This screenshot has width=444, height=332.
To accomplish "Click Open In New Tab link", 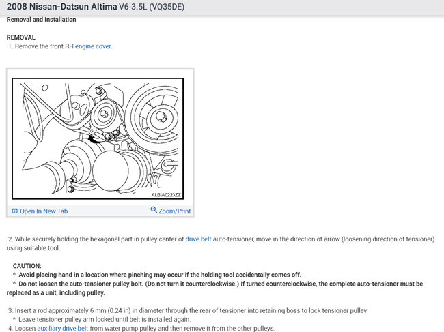I will click(44, 211).
